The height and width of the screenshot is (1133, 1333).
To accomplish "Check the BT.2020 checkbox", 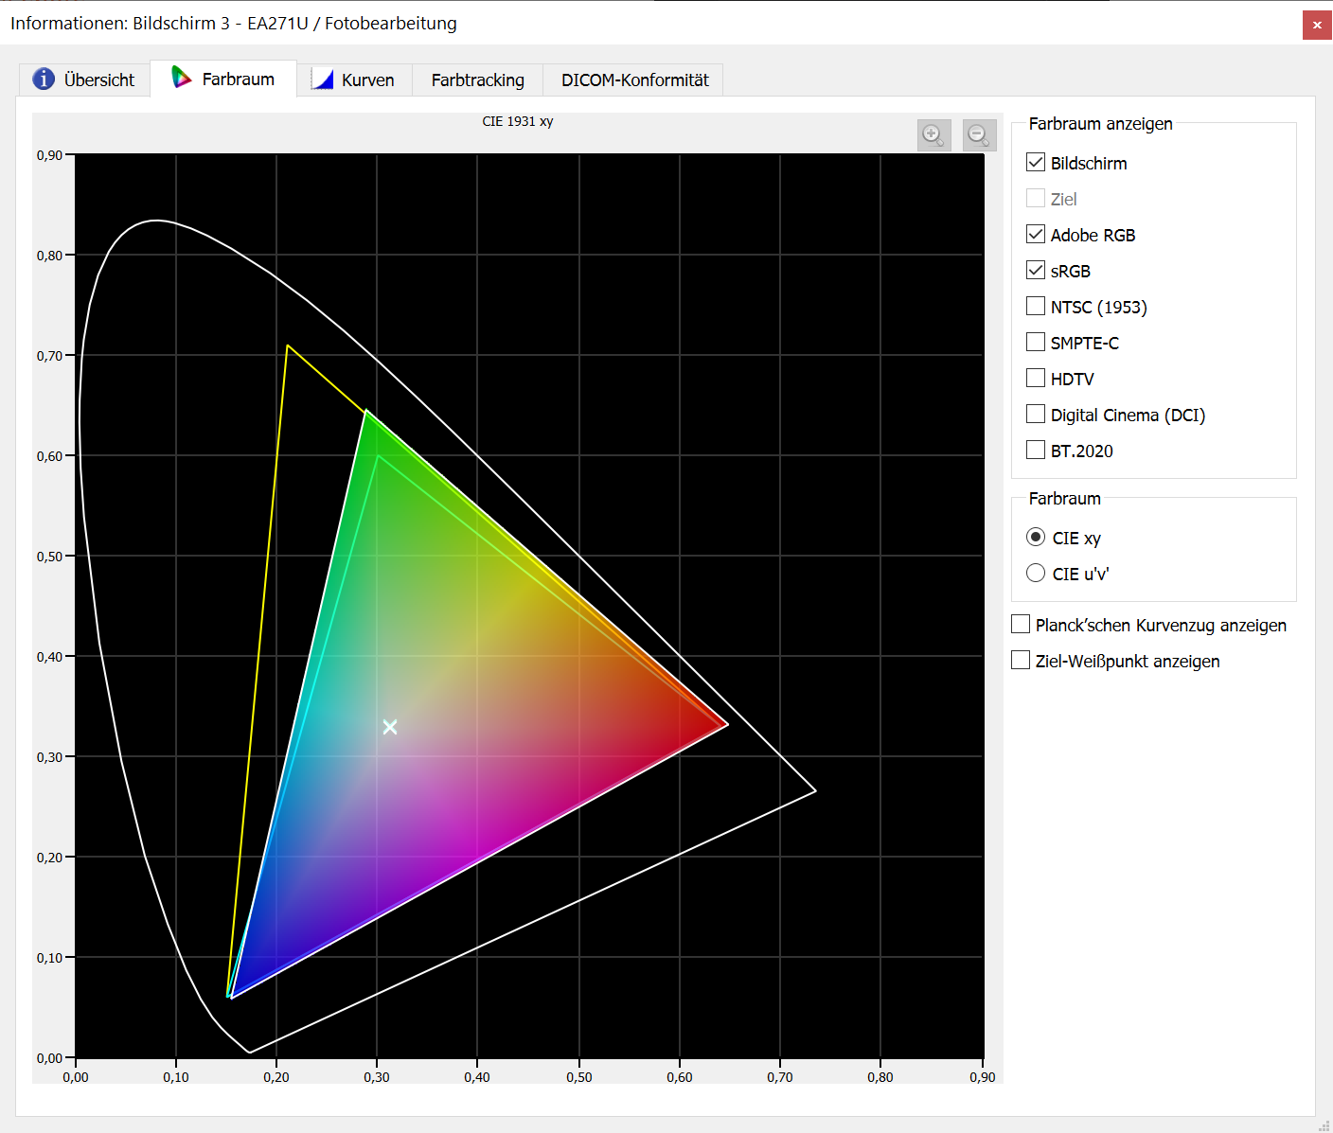I will (1036, 451).
